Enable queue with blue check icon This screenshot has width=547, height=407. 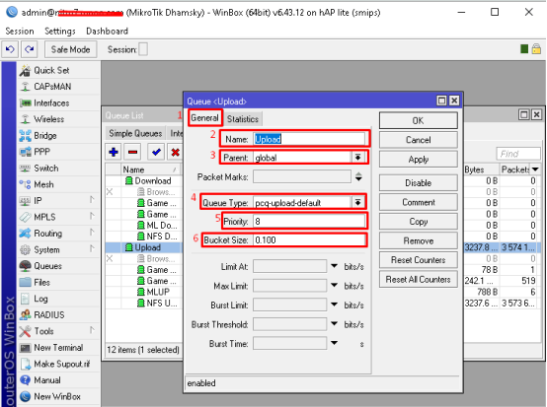pos(156,152)
